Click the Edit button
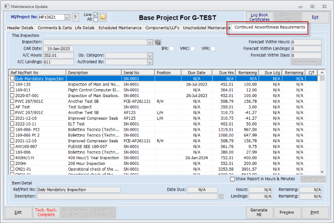Image resolution: width=334 pixels, height=223 pixels. pyautogui.click(x=18, y=212)
